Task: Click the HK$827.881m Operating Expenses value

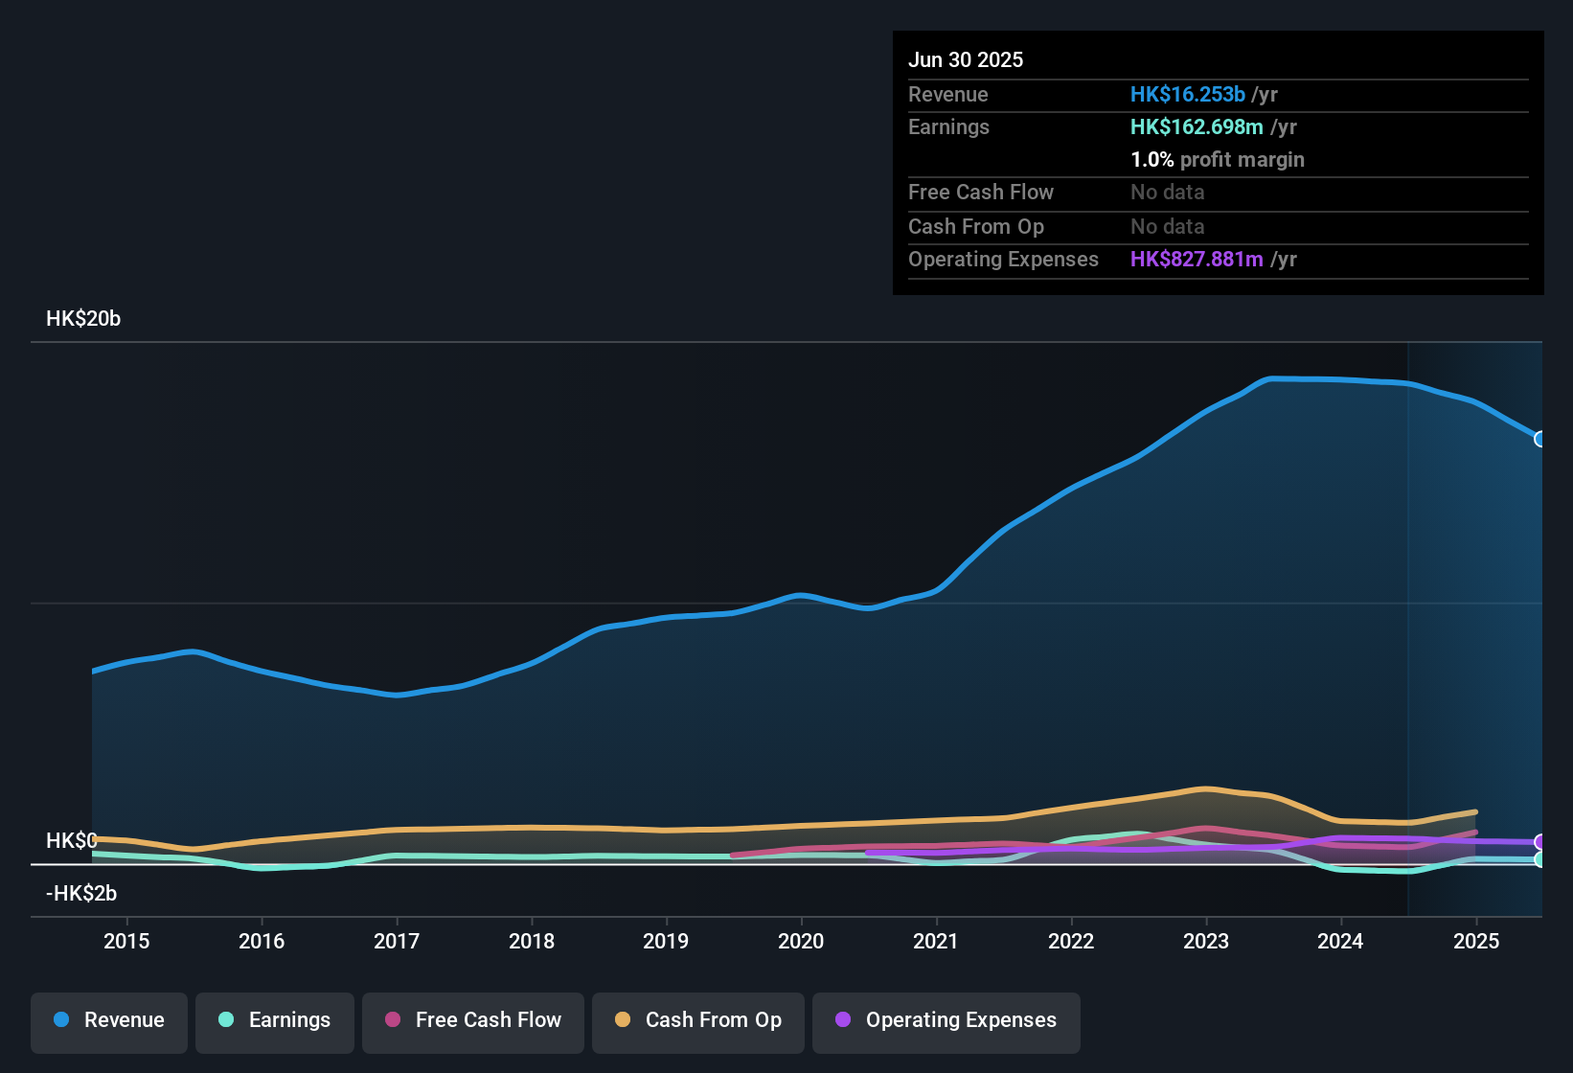Action: [x=1197, y=260]
